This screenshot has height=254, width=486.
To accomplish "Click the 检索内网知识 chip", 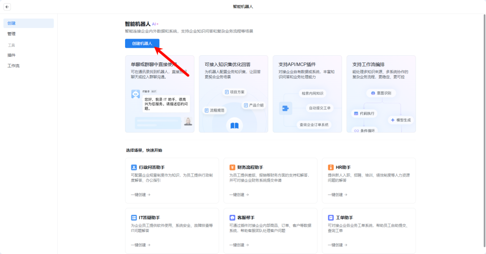I will (x=312, y=93).
